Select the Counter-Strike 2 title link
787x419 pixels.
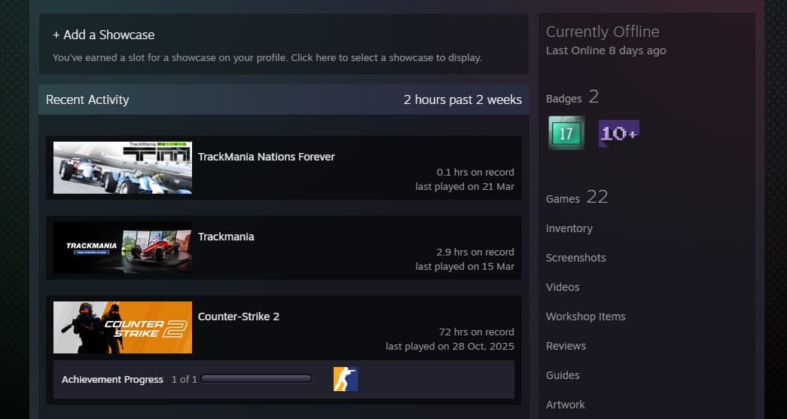click(238, 317)
